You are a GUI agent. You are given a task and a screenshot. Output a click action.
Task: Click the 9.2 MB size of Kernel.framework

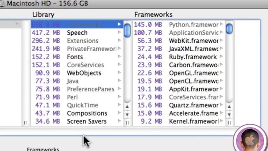(x=151, y=121)
